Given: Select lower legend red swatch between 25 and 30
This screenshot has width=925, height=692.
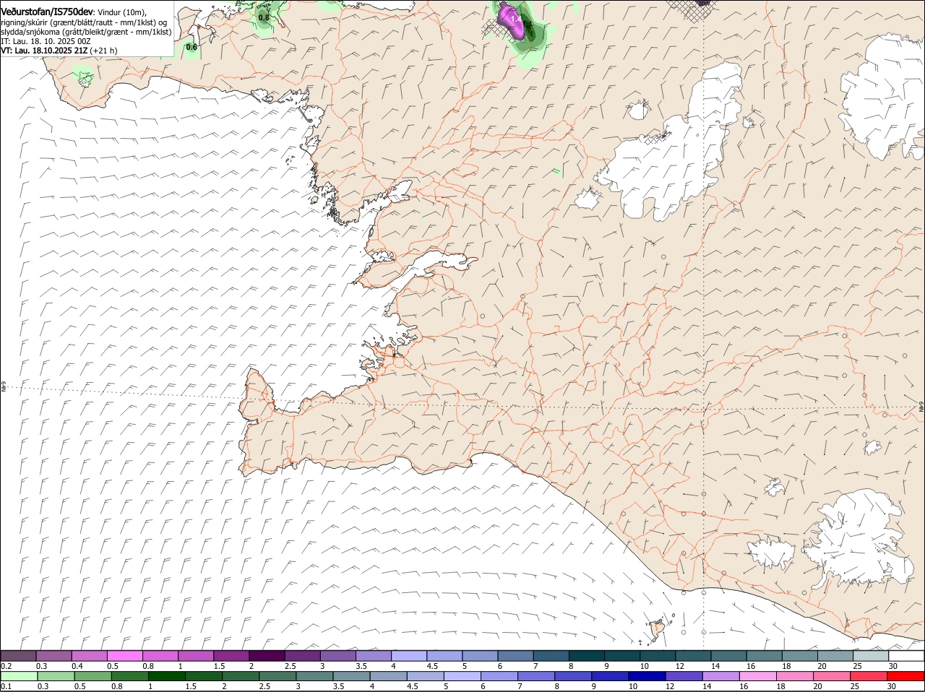Looking at the screenshot, I should coord(868,676).
